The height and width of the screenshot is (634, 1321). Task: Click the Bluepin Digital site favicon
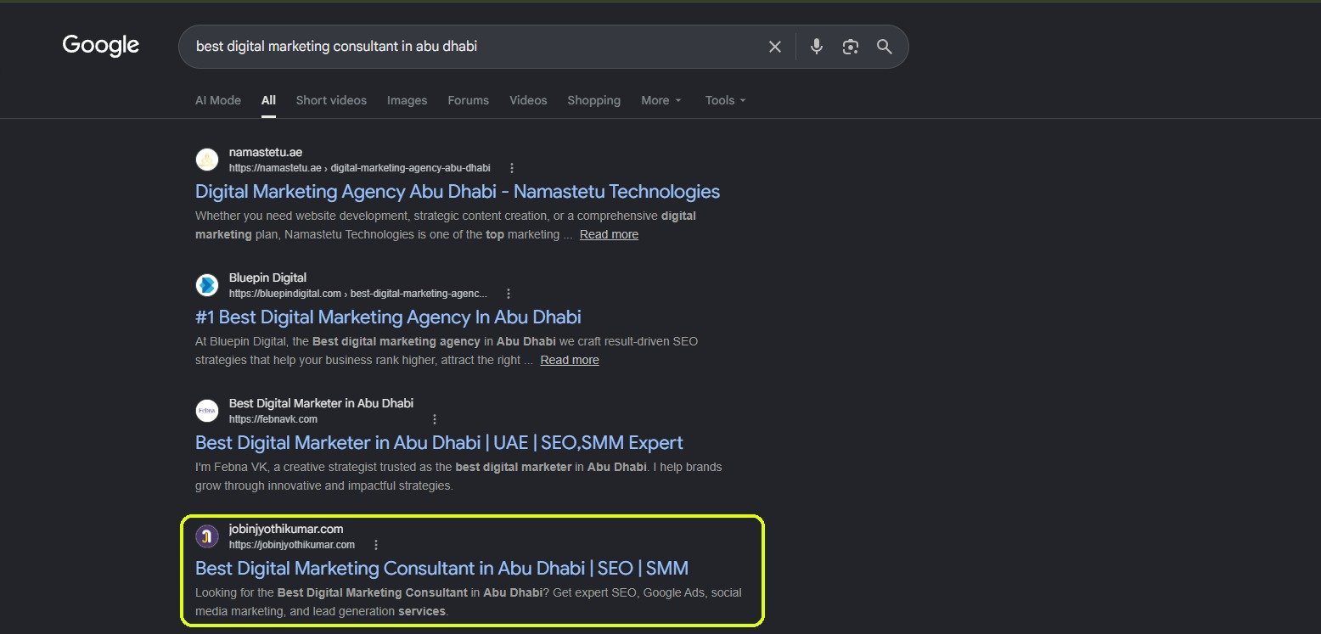(x=207, y=285)
